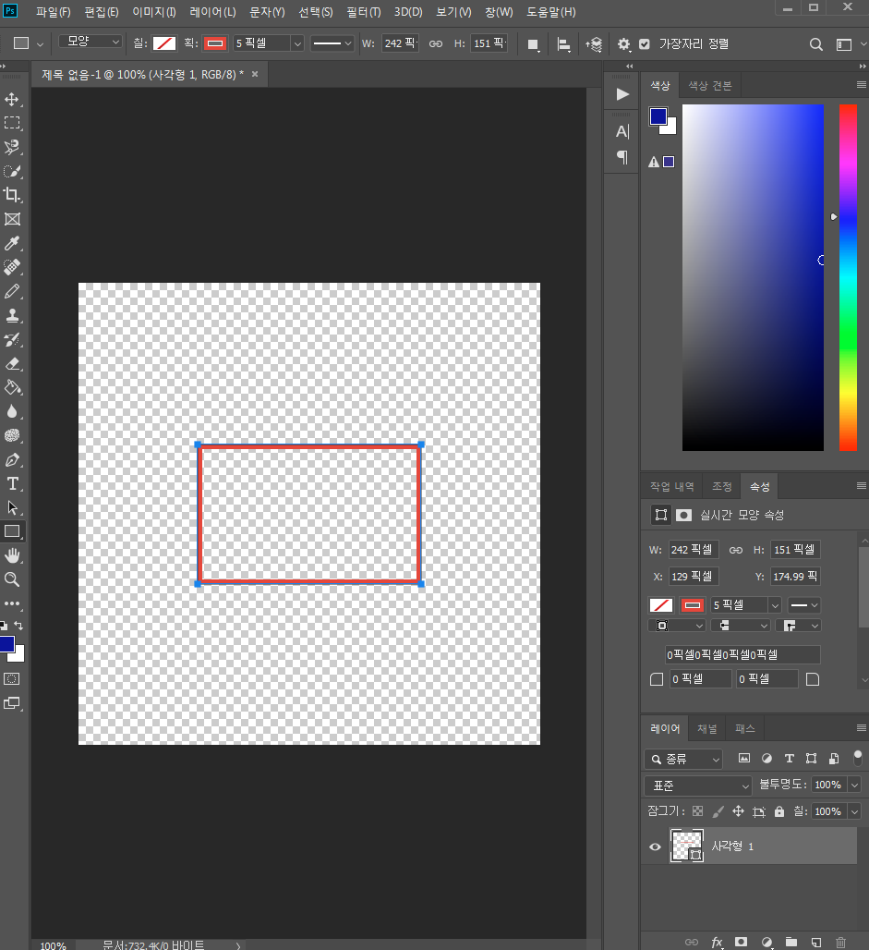The height and width of the screenshot is (950, 869).
Task: Select the Lasso tool
Action: pyautogui.click(x=12, y=147)
